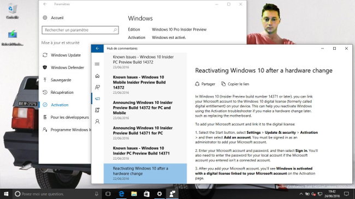Open the Corbeille desktop icon
Viewport: 355px width, 199px height.
(12, 11)
